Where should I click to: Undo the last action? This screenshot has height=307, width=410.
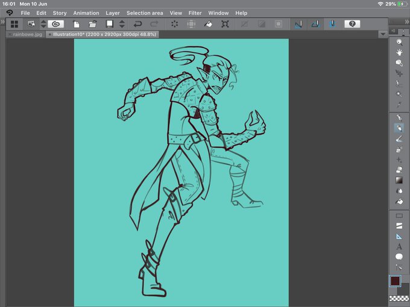click(x=137, y=24)
